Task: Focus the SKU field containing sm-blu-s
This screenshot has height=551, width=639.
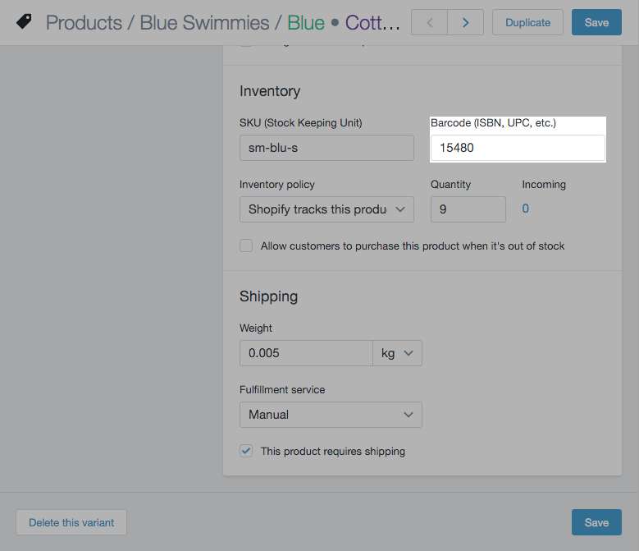Action: (326, 148)
